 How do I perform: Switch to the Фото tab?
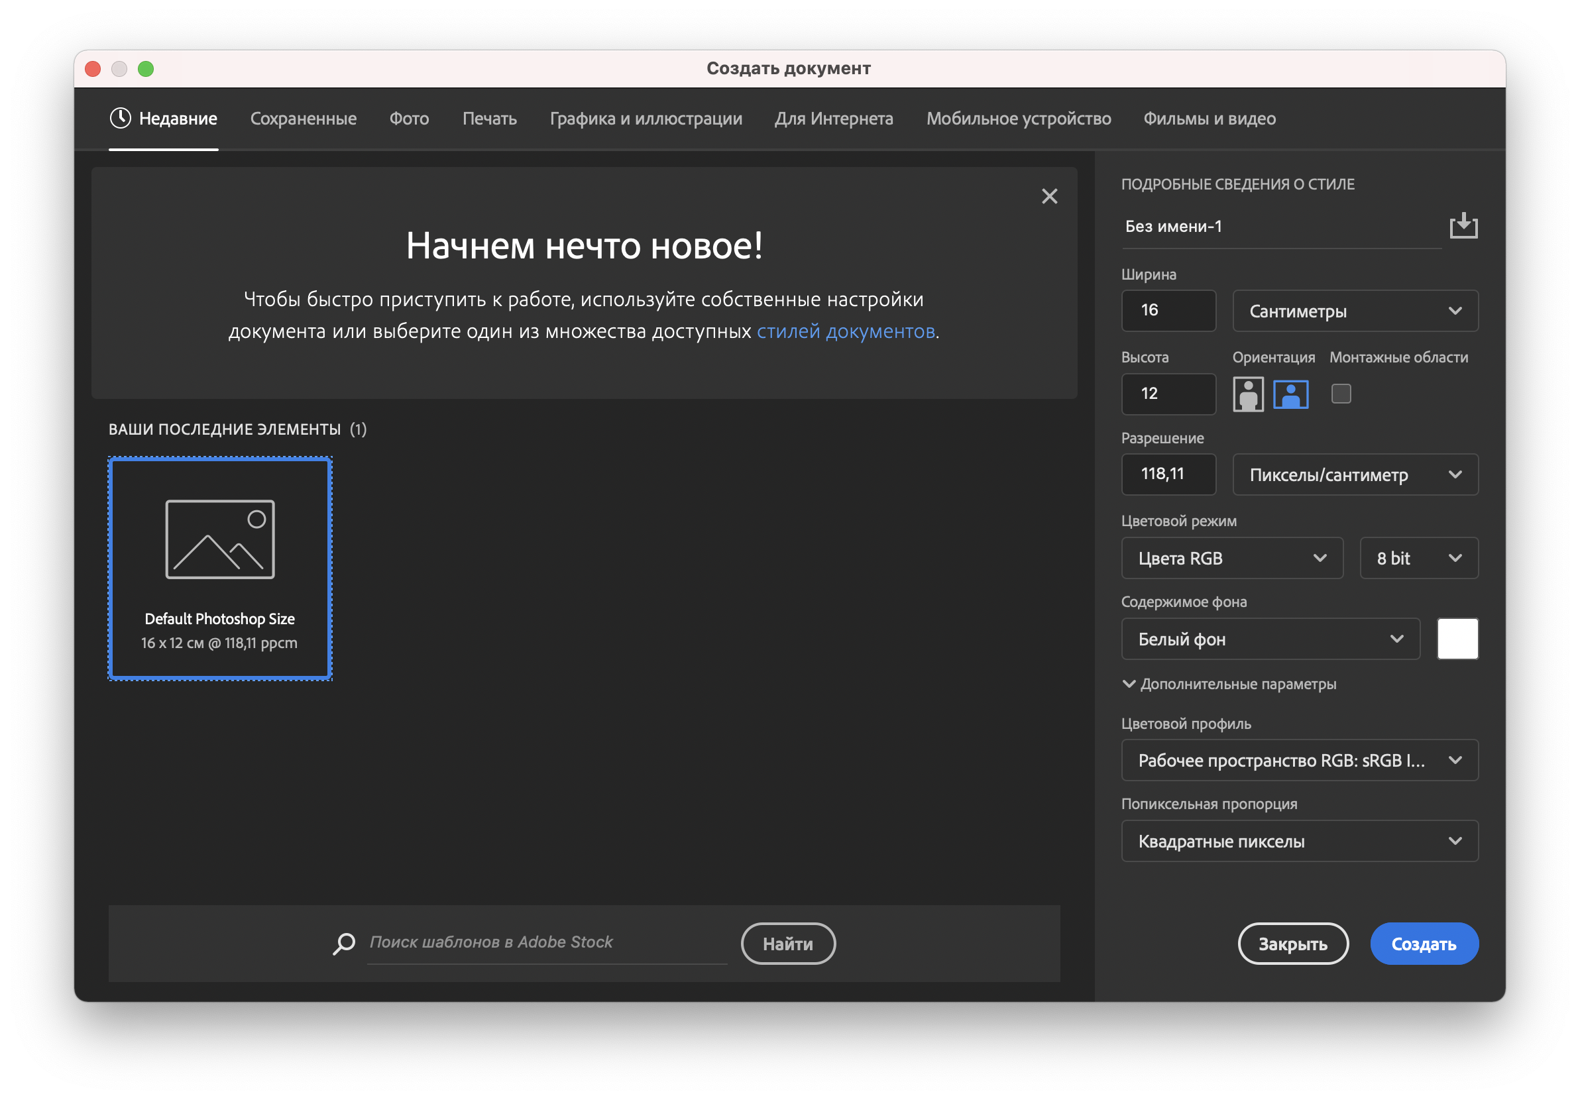click(409, 119)
